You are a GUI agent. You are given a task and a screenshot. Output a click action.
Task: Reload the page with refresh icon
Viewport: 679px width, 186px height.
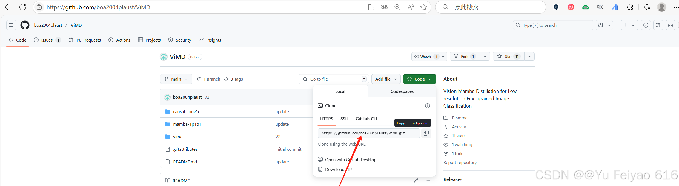[x=23, y=7]
